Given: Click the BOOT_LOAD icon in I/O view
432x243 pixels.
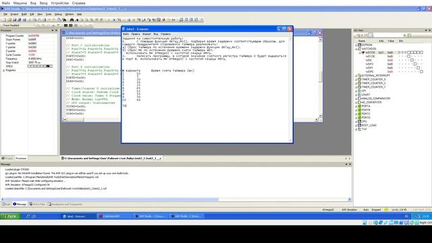Looking at the screenshot, I should (360, 125).
